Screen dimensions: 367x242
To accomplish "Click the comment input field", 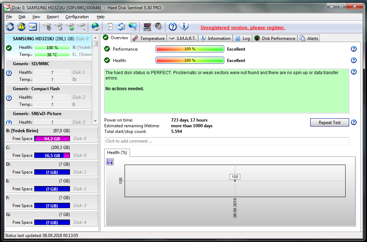I will [x=226, y=141].
